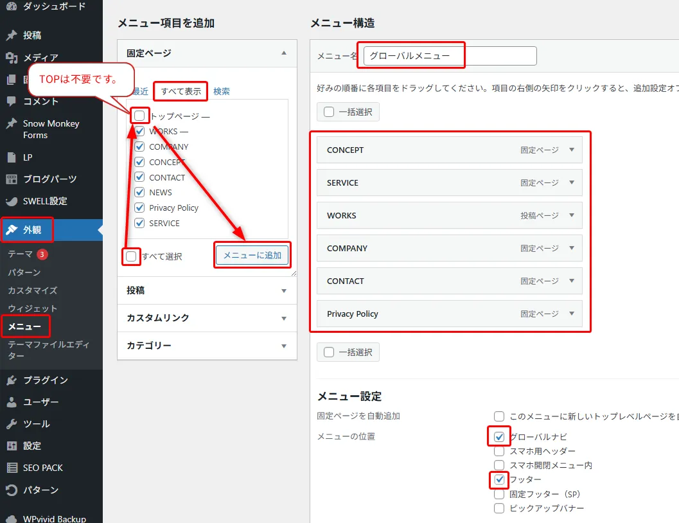The height and width of the screenshot is (523, 679).
Task: Uncheck the フッター menu position
Action: pyautogui.click(x=498, y=479)
